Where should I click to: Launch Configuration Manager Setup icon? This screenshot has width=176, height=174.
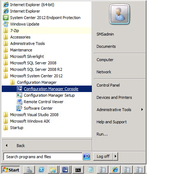coord(19,95)
